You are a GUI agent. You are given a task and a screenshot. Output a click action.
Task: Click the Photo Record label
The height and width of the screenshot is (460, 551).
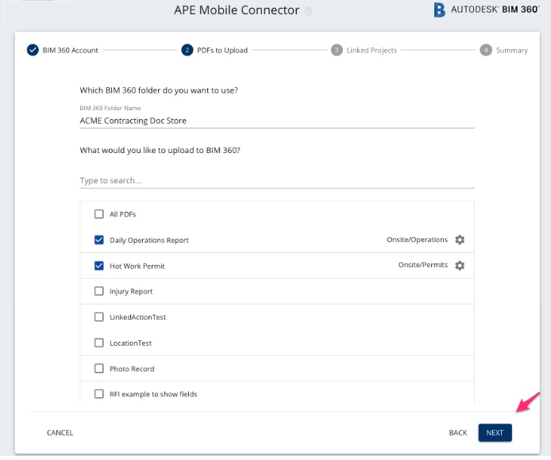pyautogui.click(x=132, y=369)
